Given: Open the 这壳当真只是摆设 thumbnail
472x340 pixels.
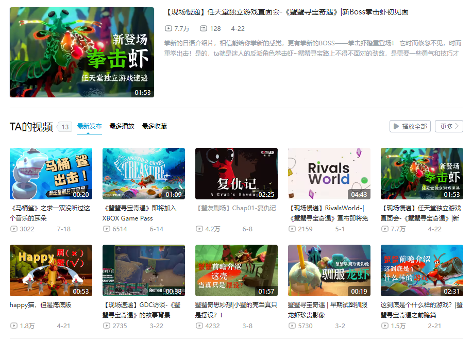Looking at the screenshot, I should click(x=237, y=270).
